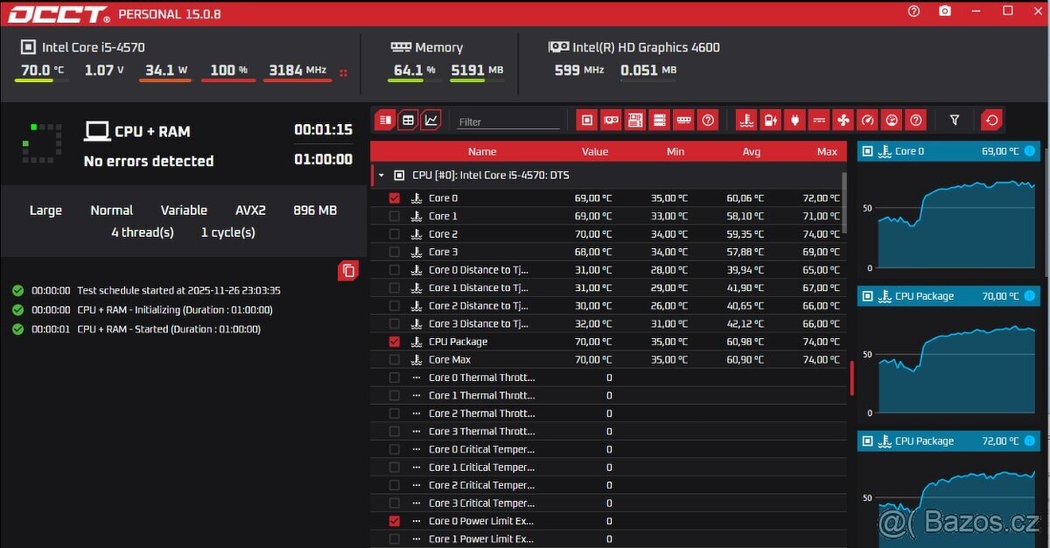Image resolution: width=1050 pixels, height=548 pixels.
Task: Check the Core 0 Distance to Tj checkbox
Action: pyautogui.click(x=394, y=270)
